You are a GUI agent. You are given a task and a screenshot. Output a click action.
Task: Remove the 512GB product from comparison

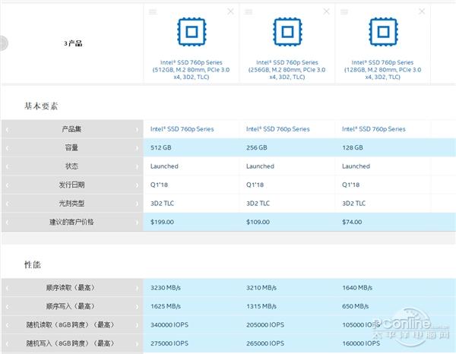click(x=231, y=11)
